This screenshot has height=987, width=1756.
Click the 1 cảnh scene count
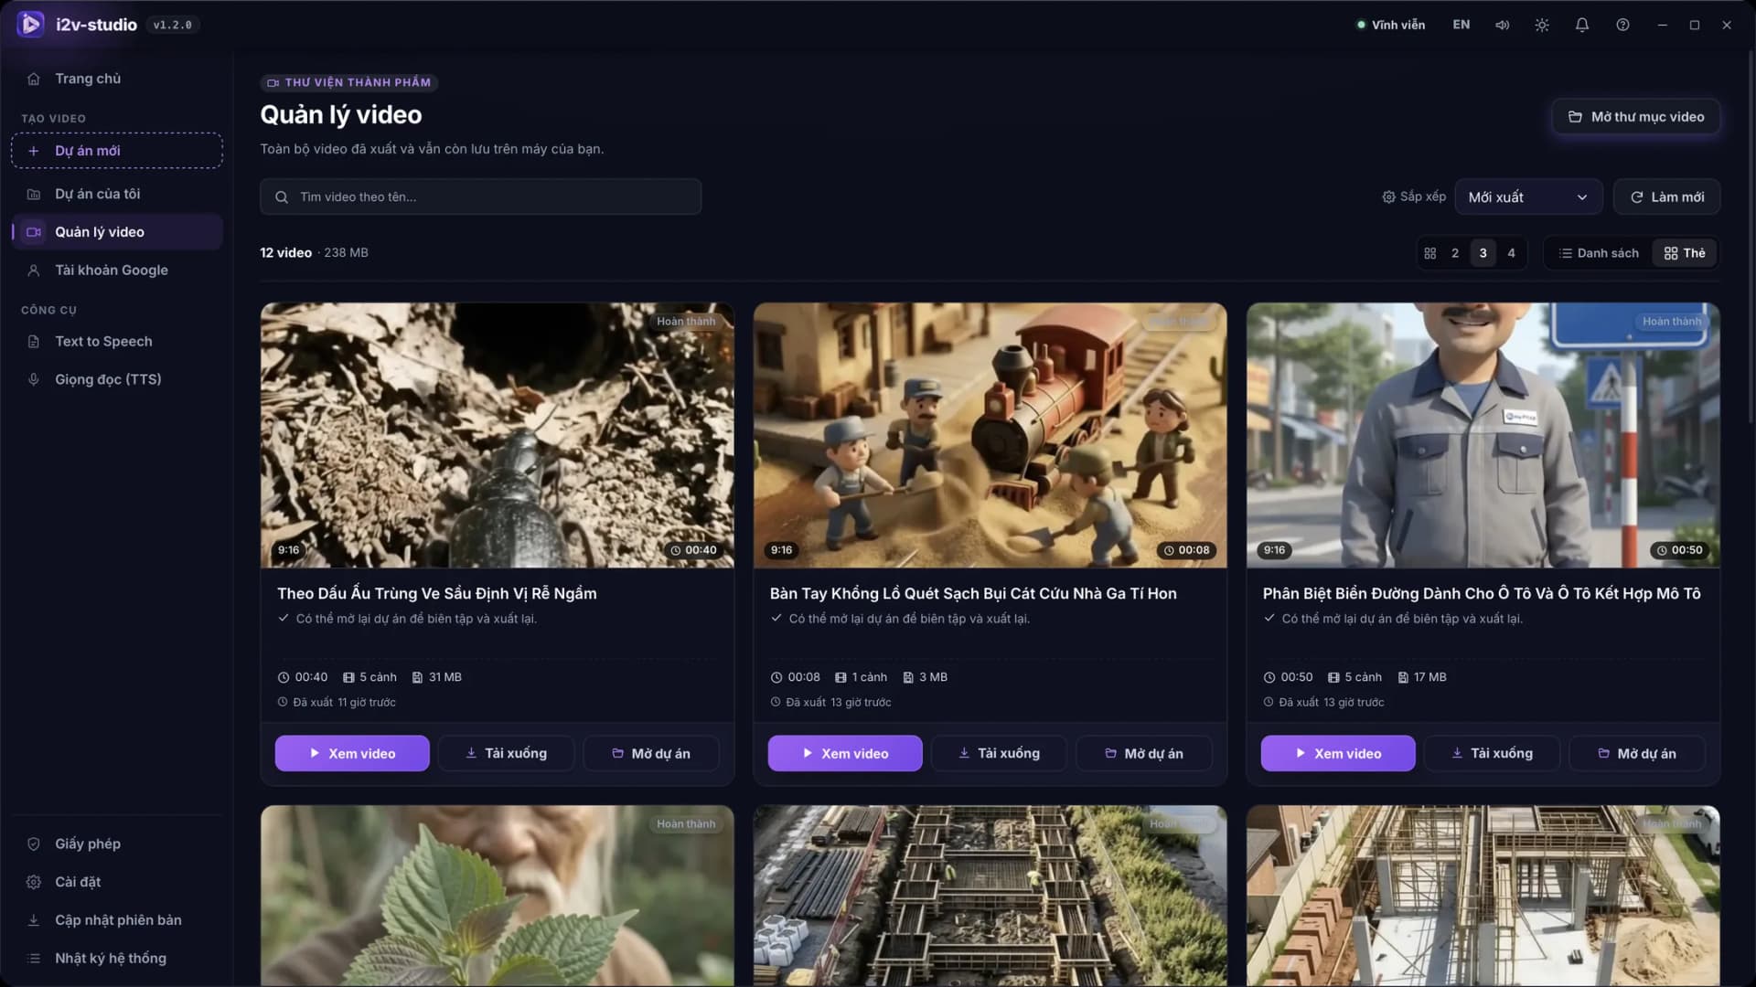(x=862, y=677)
